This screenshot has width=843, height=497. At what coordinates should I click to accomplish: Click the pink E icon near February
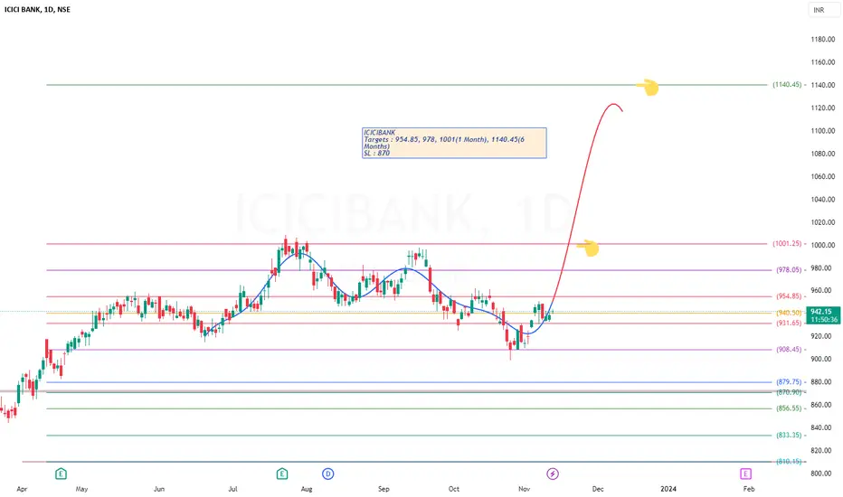click(745, 474)
